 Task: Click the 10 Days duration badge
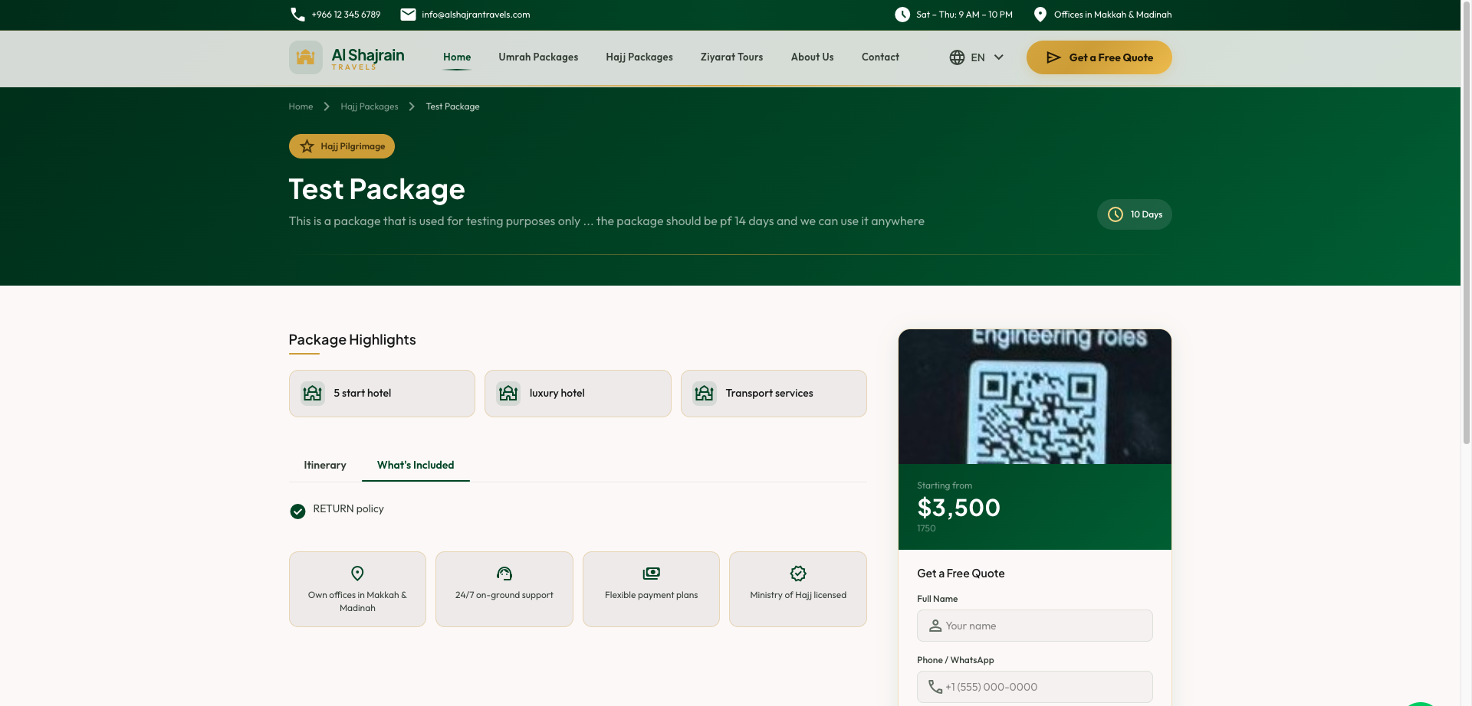[1134, 214]
